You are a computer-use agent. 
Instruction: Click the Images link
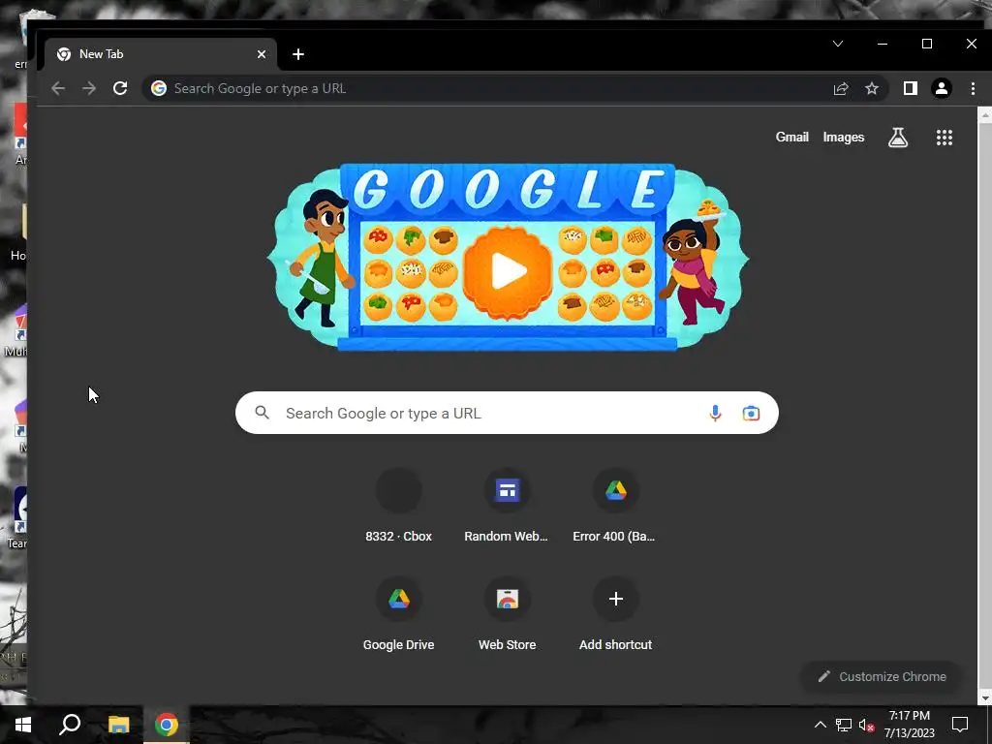click(x=844, y=138)
